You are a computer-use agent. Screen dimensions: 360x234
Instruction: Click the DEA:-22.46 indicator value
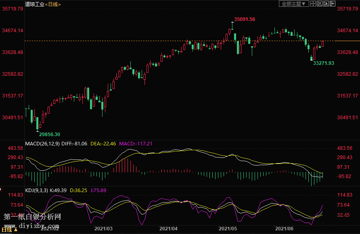click(x=103, y=143)
